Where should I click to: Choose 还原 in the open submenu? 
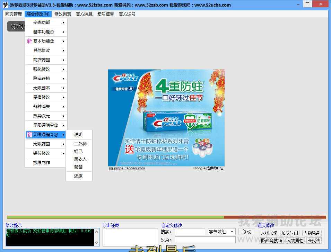coord(78,176)
